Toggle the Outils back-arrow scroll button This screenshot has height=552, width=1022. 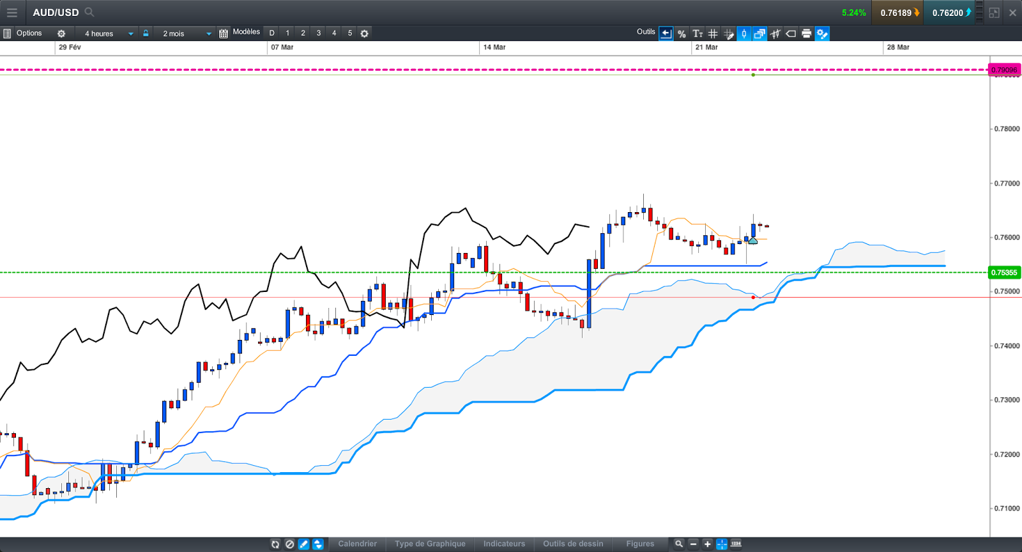[x=666, y=33]
